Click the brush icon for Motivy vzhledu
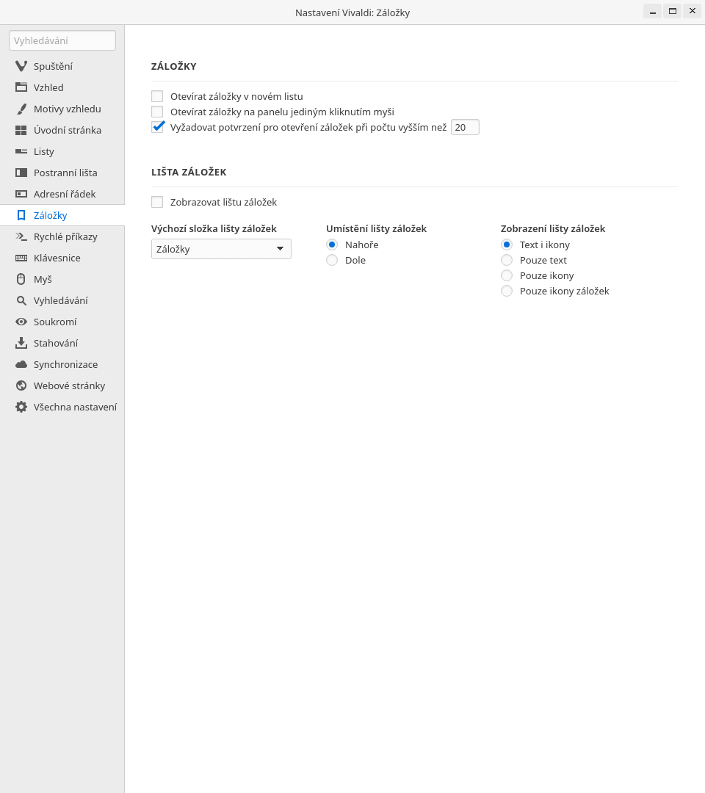This screenshot has width=705, height=793. tap(21, 109)
